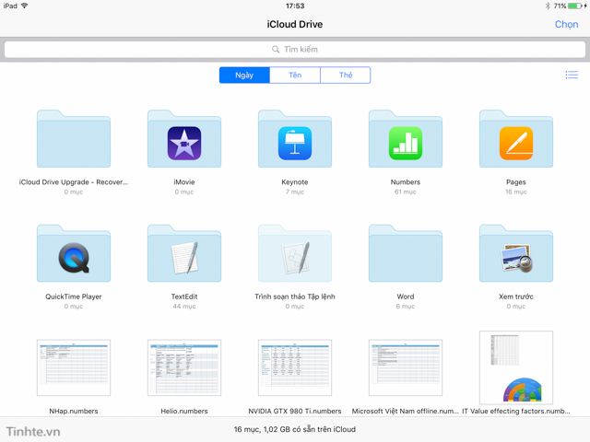Click the Word folder name label
This screenshot has height=442, width=590.
tap(406, 297)
